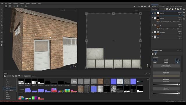Click the shelf folder icon

5,76
